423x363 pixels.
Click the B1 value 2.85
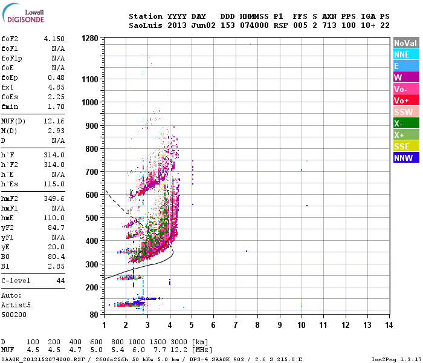click(56, 266)
